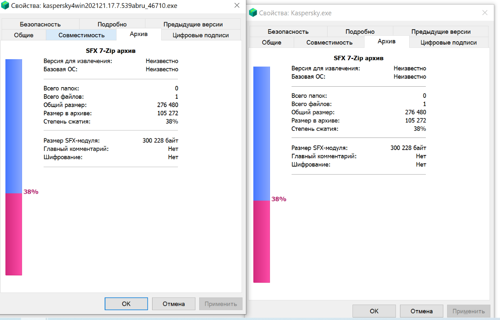Switch to Общие tab in Kaspersky.exe window
The width and height of the screenshot is (500, 320).
(272, 42)
